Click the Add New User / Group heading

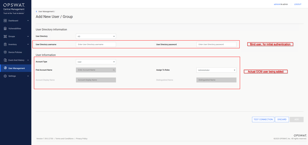click(54, 17)
